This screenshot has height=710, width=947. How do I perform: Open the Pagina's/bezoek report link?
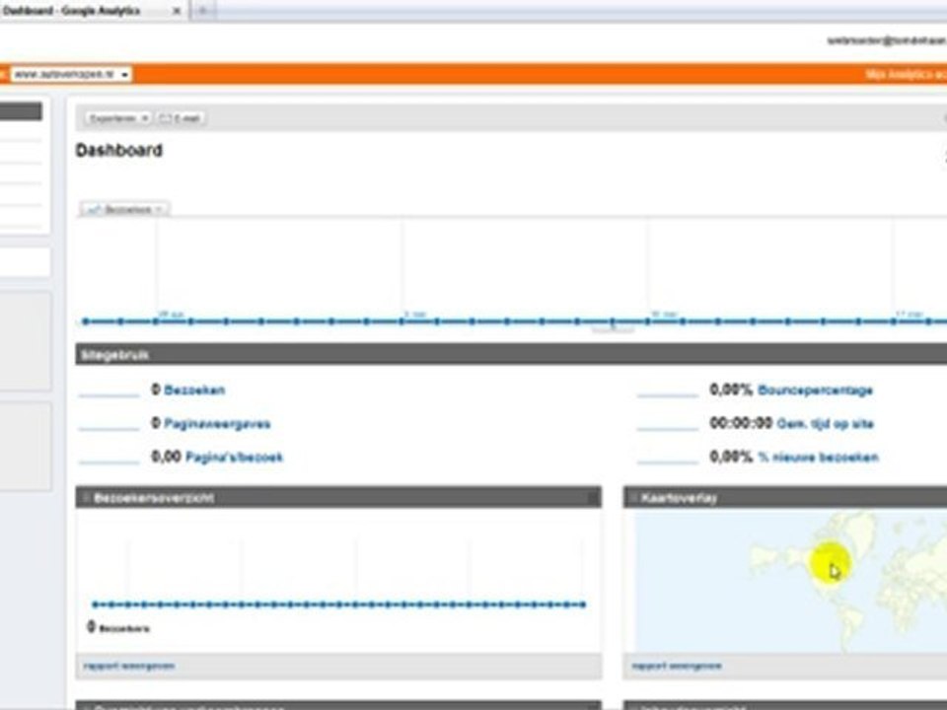click(234, 457)
